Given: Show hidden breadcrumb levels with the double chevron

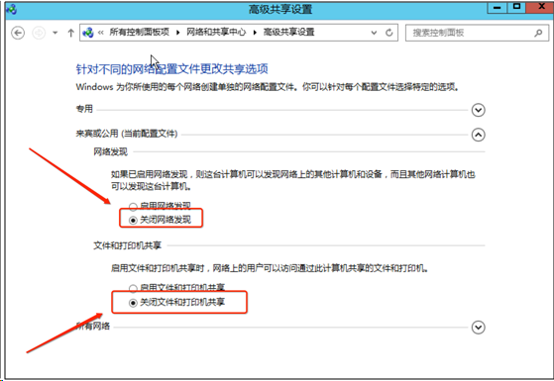Looking at the screenshot, I should point(101,33).
